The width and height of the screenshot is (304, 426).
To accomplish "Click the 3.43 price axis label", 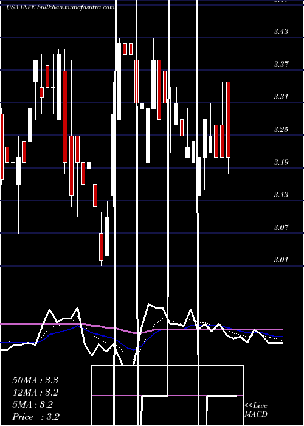I will click(x=281, y=32).
